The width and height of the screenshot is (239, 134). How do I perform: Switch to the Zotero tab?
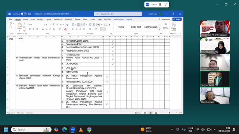92,19
